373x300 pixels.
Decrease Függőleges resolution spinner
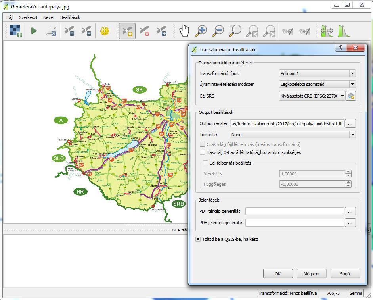tap(348, 186)
